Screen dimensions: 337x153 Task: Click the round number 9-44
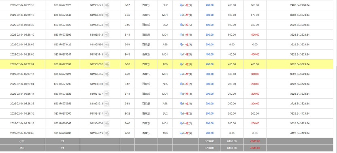tap(127, 34)
